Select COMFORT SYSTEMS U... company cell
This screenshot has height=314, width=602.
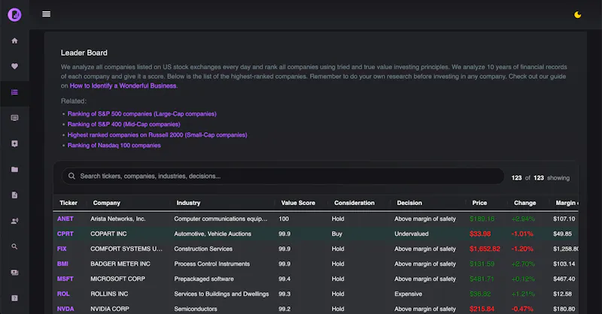[x=126, y=249]
